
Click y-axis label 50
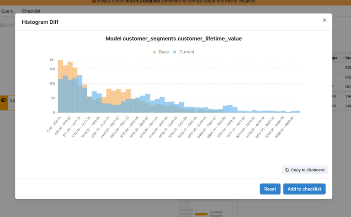(x=53, y=98)
